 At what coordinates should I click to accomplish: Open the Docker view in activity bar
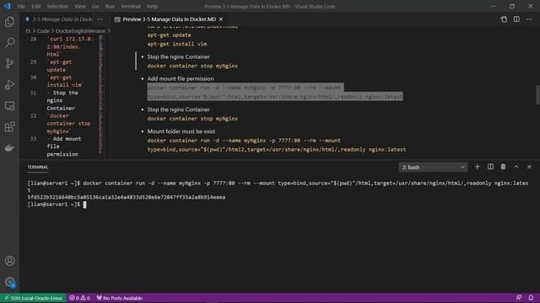click(9, 148)
